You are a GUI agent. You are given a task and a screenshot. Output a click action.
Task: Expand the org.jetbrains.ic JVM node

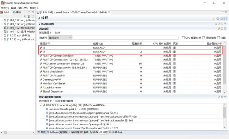point(2,39)
